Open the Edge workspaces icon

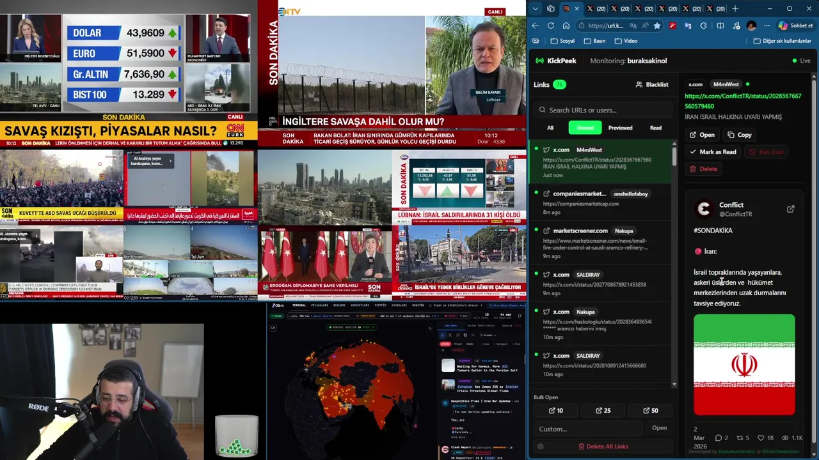pyautogui.click(x=551, y=8)
